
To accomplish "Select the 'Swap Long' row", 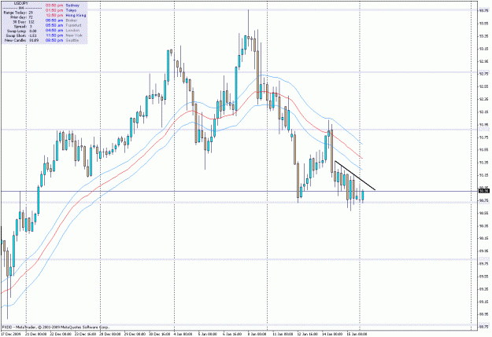I will tap(22, 31).
